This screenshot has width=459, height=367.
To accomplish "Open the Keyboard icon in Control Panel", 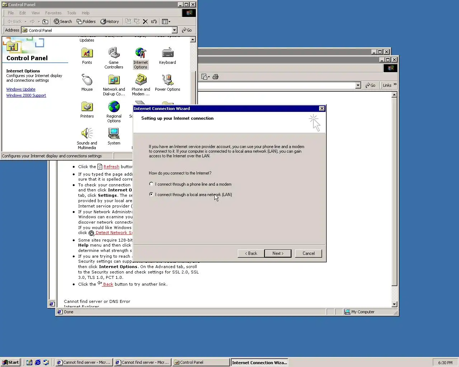I will click(x=167, y=56).
